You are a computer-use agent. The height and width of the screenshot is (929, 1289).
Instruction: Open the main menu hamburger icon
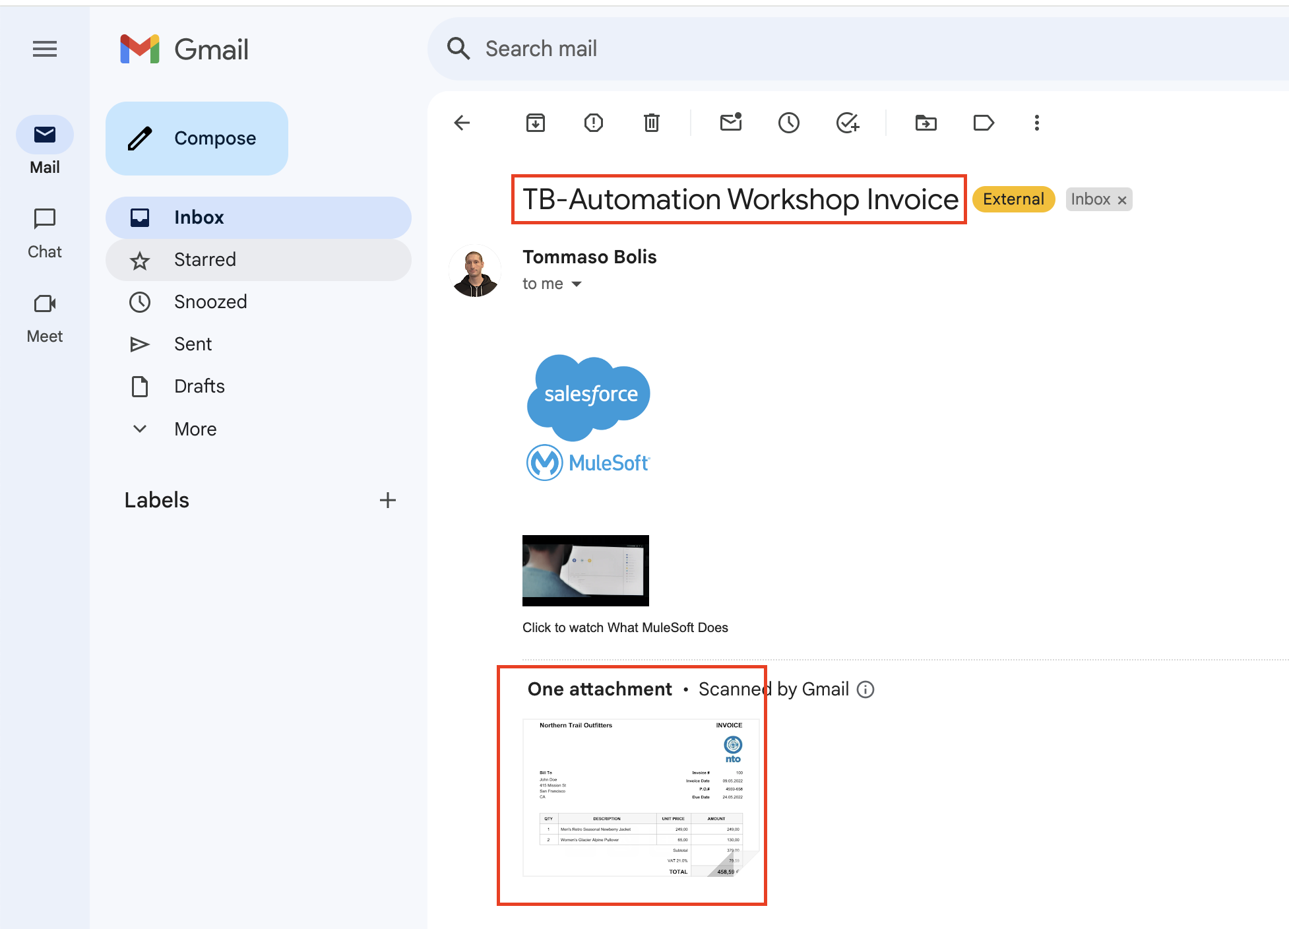click(45, 49)
